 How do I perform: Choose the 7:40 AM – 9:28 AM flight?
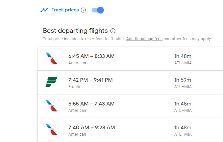click(x=91, y=128)
